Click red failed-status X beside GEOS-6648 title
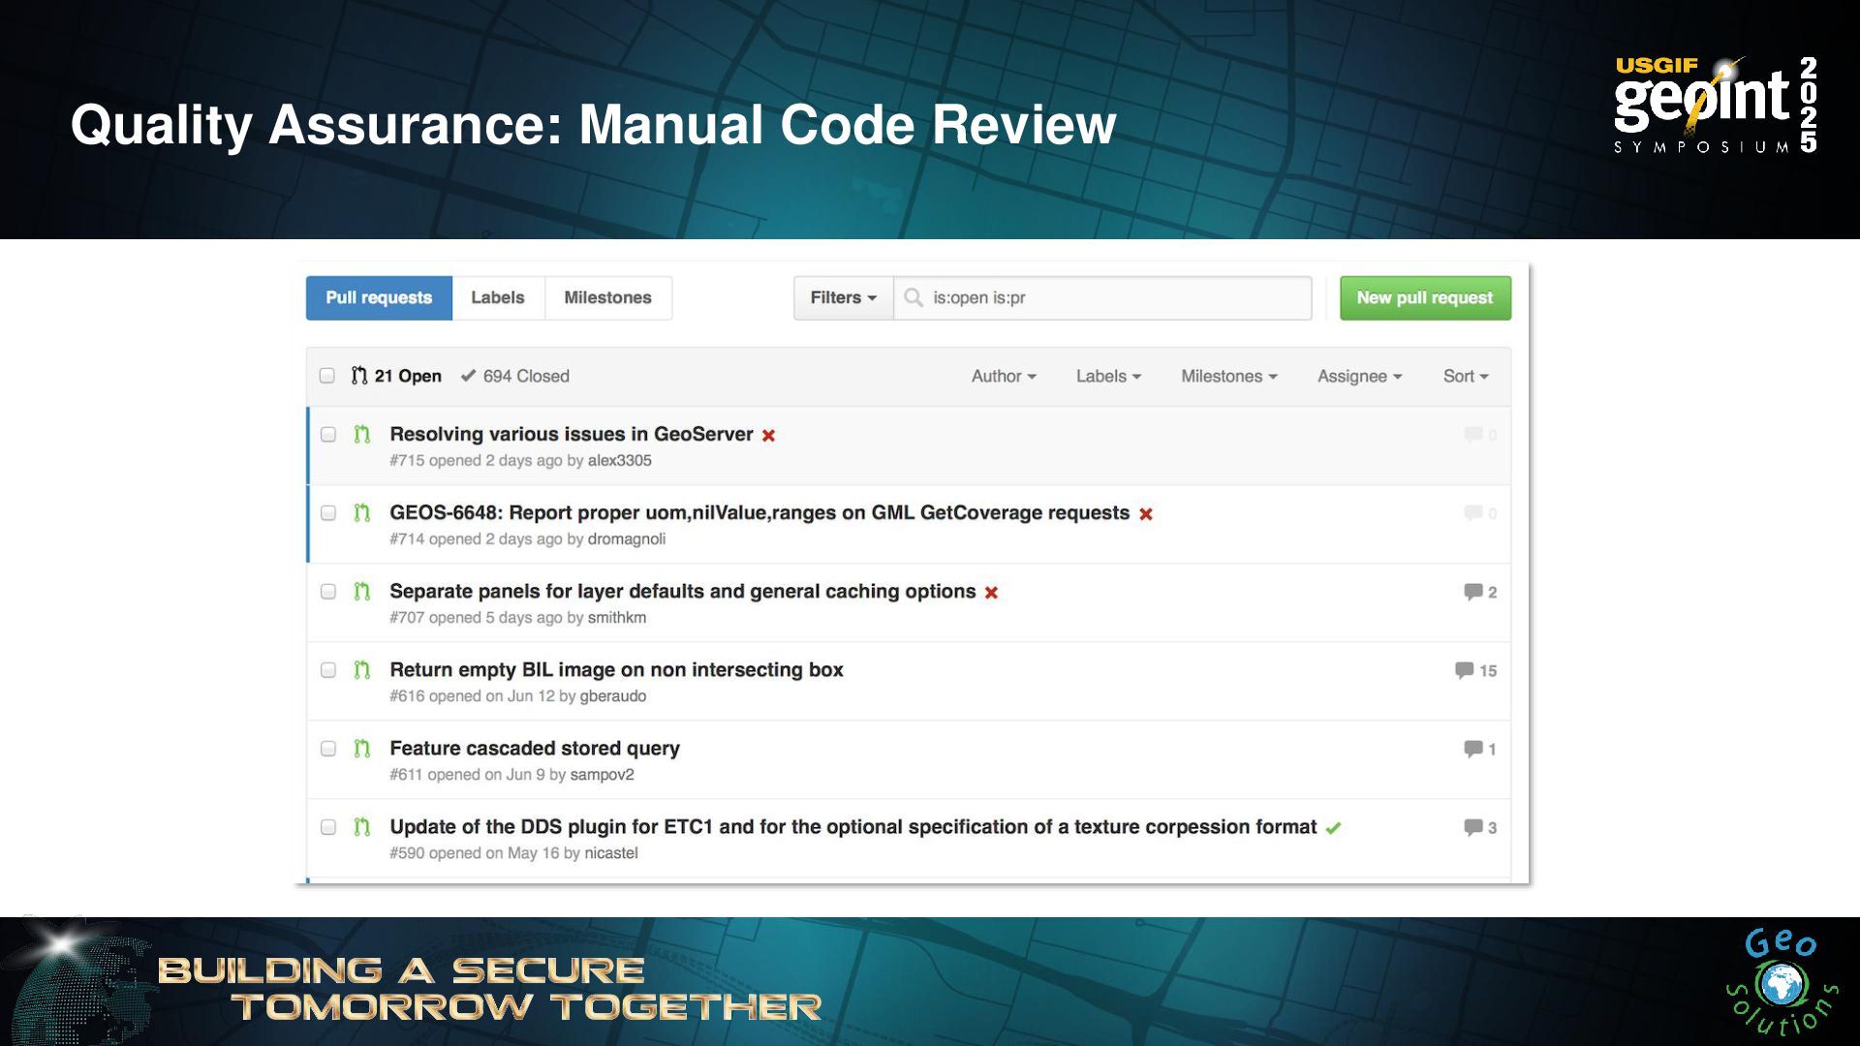 [x=1146, y=514]
